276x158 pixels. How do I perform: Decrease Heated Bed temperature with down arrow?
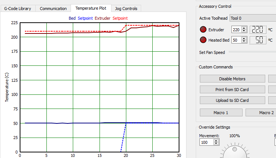click(x=244, y=42)
